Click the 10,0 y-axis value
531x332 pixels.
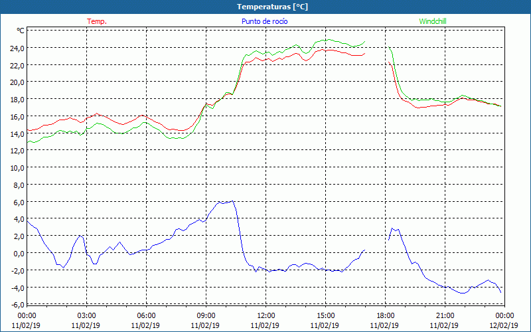(x=17, y=168)
